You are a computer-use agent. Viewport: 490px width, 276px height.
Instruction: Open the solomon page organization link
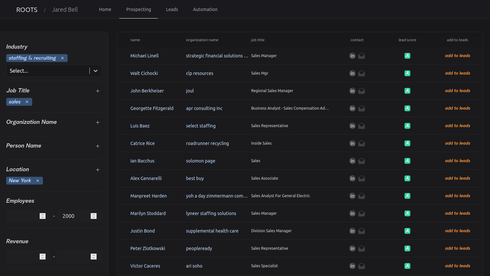point(200,161)
